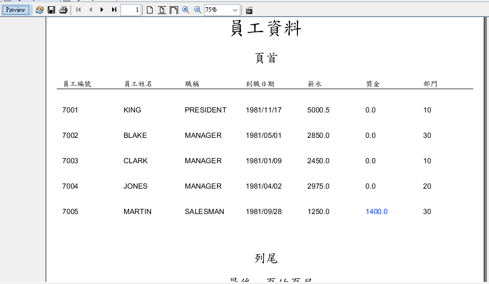This screenshot has width=489, height=284.
Task: Click the Preview tab button
Action: coord(16,10)
